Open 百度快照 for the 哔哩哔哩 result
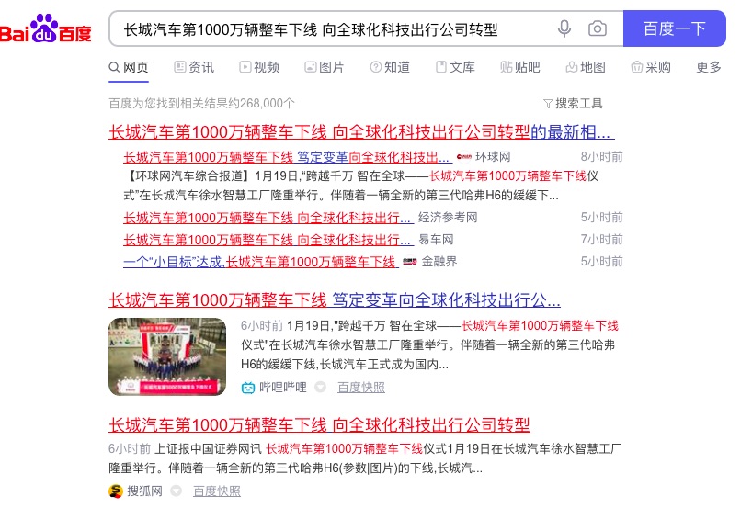This screenshot has width=741, height=508. click(361, 388)
